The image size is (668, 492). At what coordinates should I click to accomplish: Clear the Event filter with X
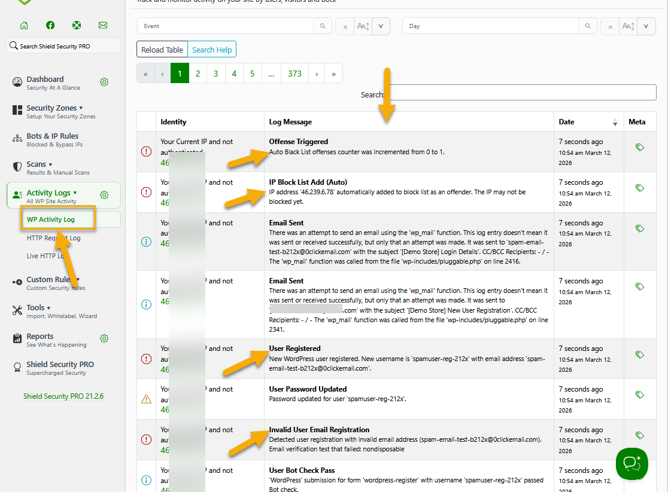pos(345,26)
